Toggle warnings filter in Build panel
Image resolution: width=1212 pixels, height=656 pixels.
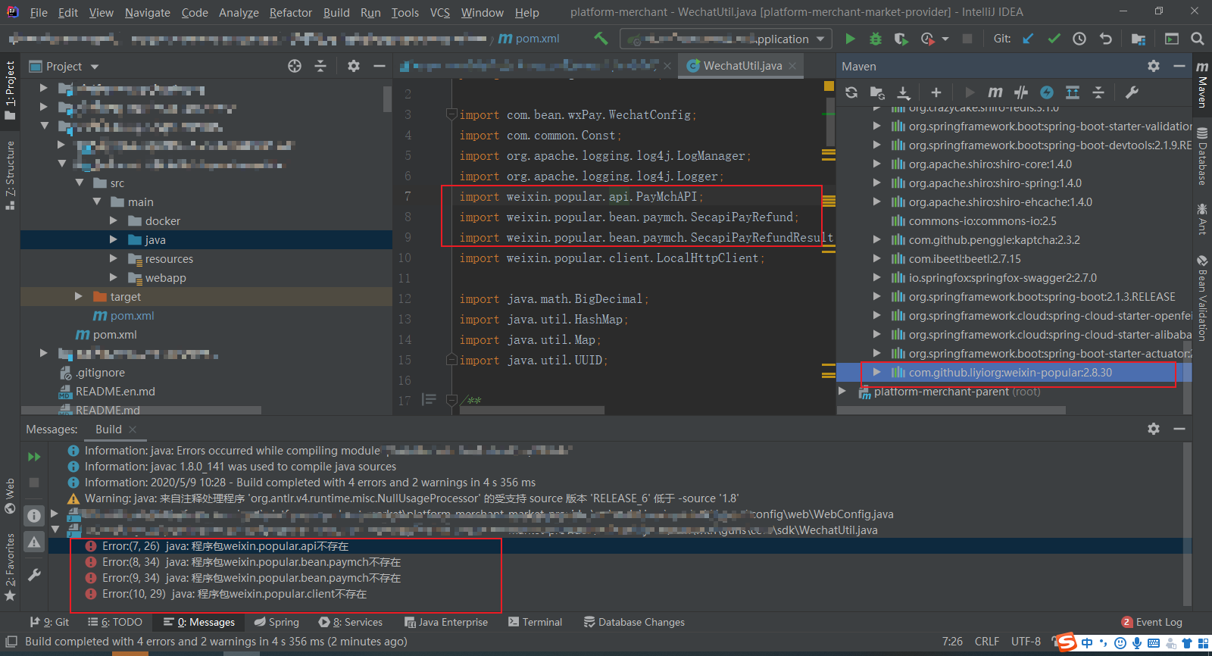(34, 542)
